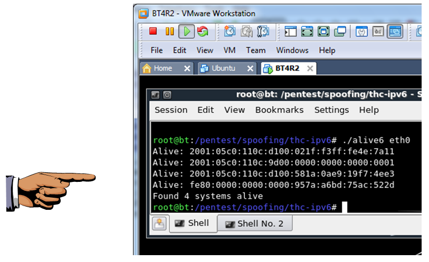Viewport: 429px width, 262px height.
Task: Take a snapshot of the VM
Action: click(x=230, y=31)
